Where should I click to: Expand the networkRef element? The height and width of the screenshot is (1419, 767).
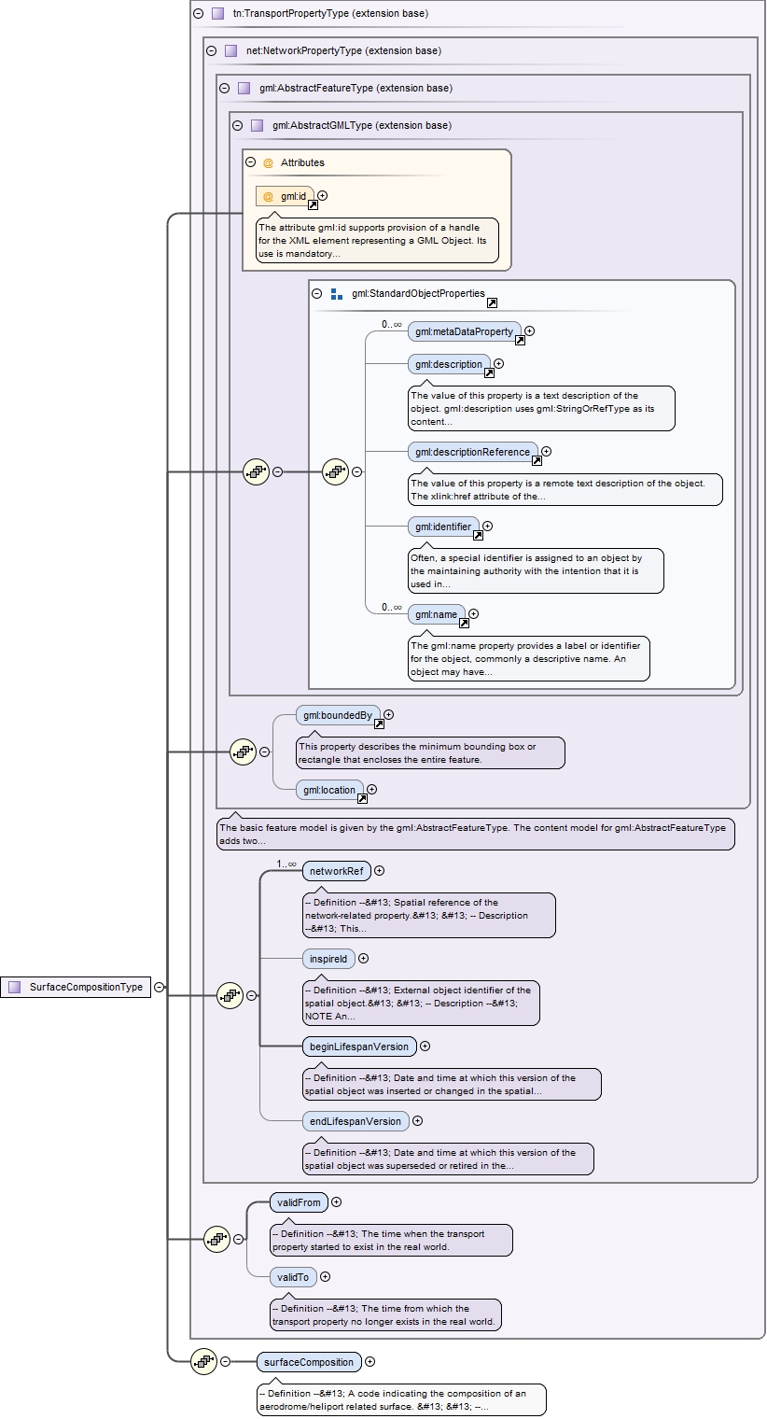379,871
